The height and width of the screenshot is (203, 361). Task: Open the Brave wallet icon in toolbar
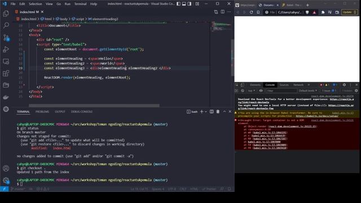point(337,12)
